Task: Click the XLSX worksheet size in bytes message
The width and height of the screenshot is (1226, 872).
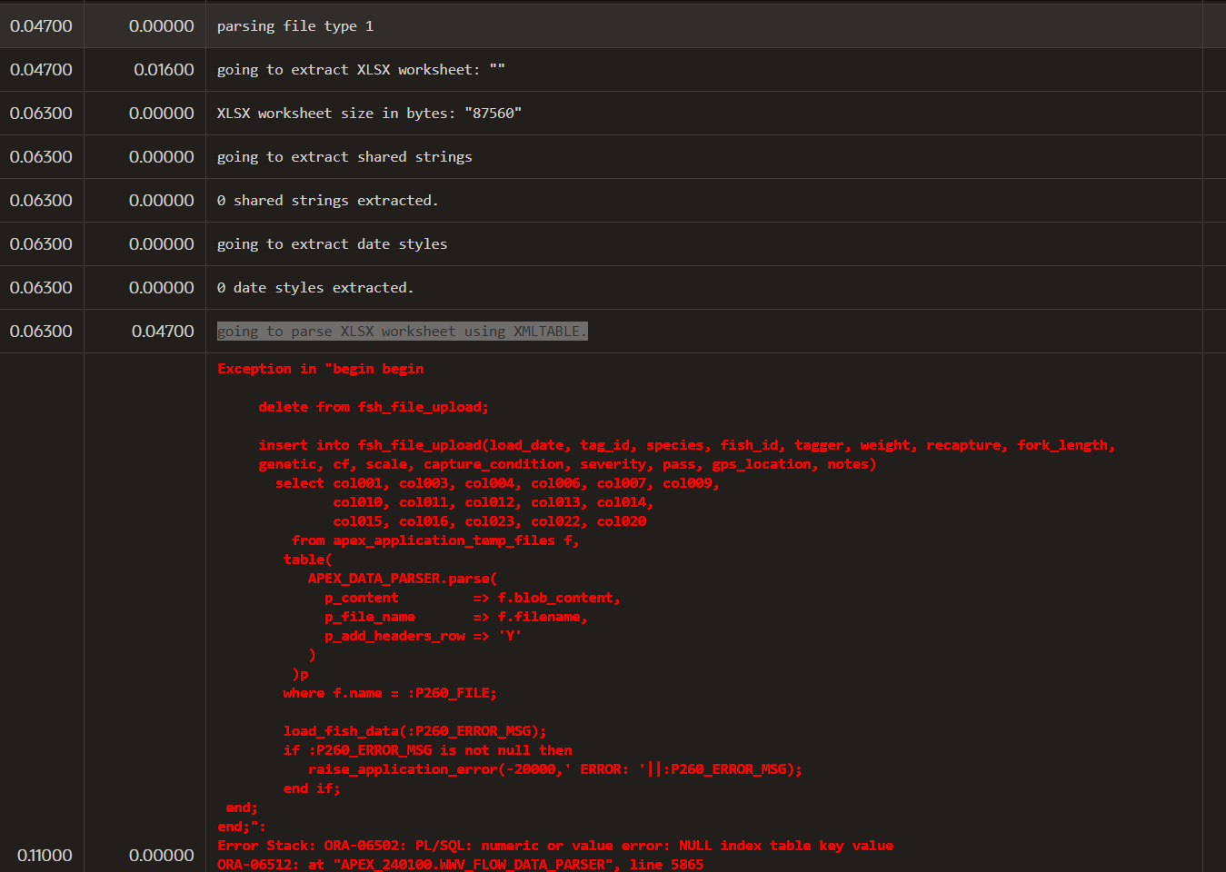Action: click(x=368, y=114)
